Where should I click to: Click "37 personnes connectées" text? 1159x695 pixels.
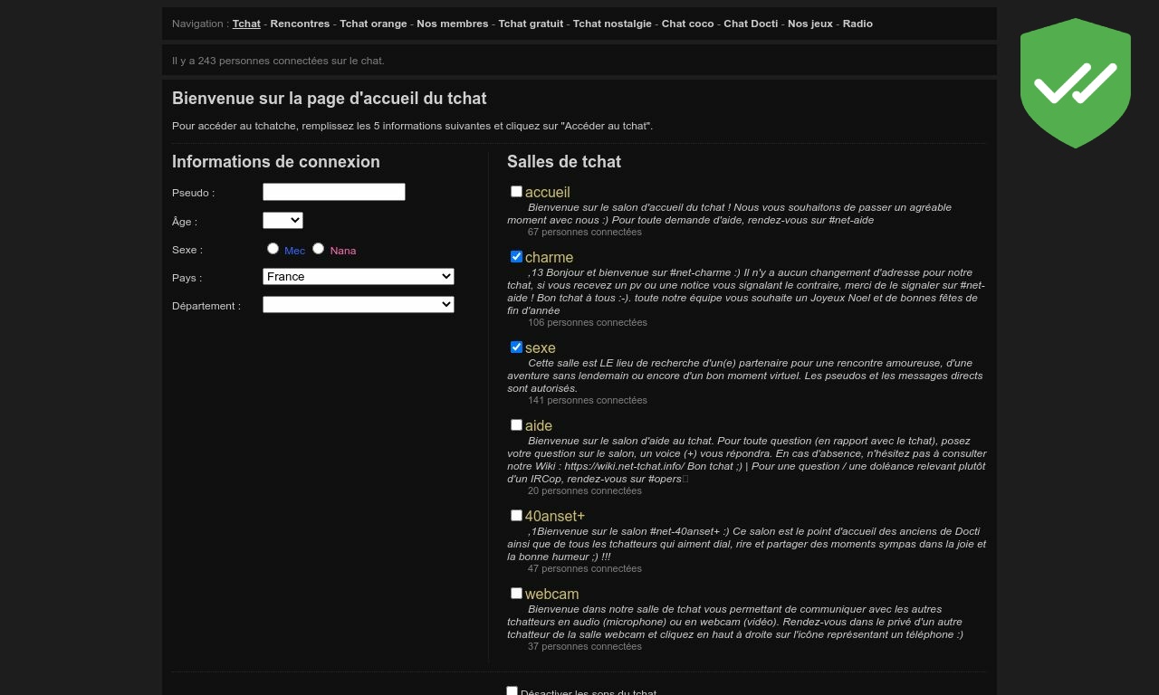point(585,646)
